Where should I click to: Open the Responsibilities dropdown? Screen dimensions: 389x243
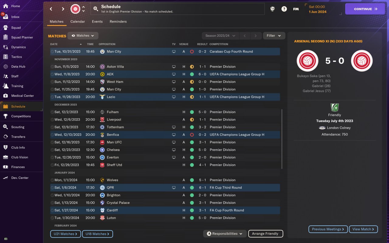point(225,234)
